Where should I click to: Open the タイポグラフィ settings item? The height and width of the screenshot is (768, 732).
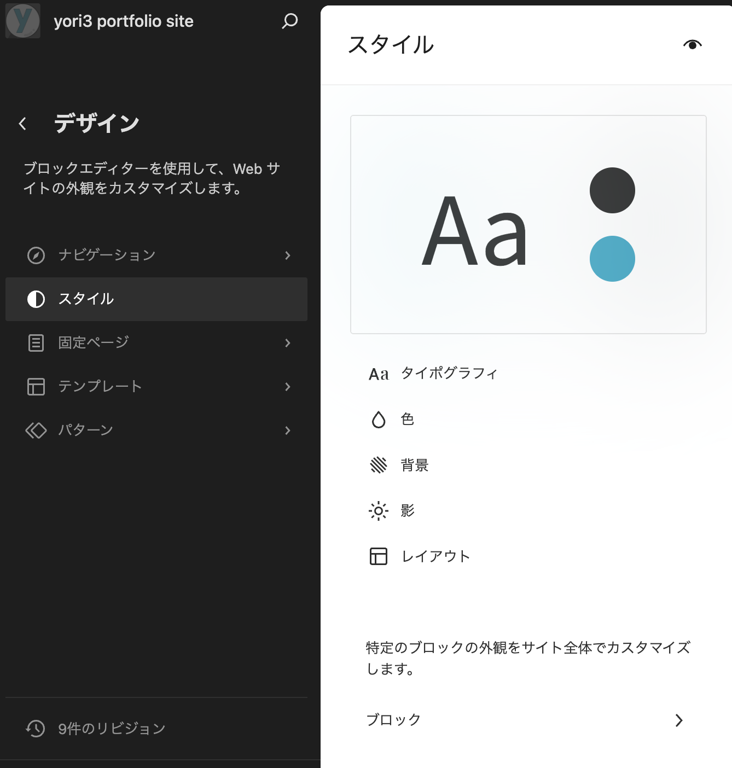(x=449, y=374)
